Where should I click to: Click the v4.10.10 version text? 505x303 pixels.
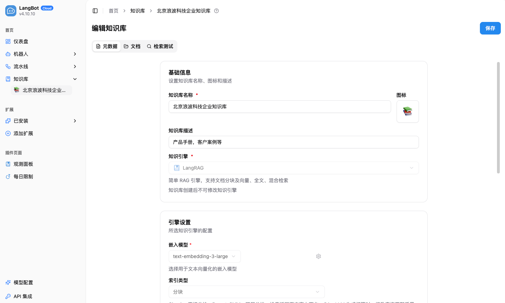[27, 14]
